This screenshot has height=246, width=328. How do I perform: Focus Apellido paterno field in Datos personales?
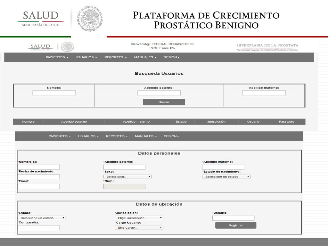[x=124, y=167]
